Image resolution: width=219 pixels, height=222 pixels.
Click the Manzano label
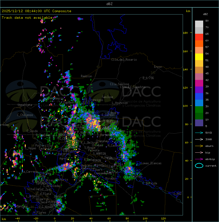(x=22, y=206)
